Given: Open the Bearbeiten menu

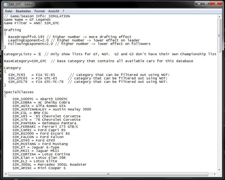Looking at the screenshot, I should pos(23,11).
